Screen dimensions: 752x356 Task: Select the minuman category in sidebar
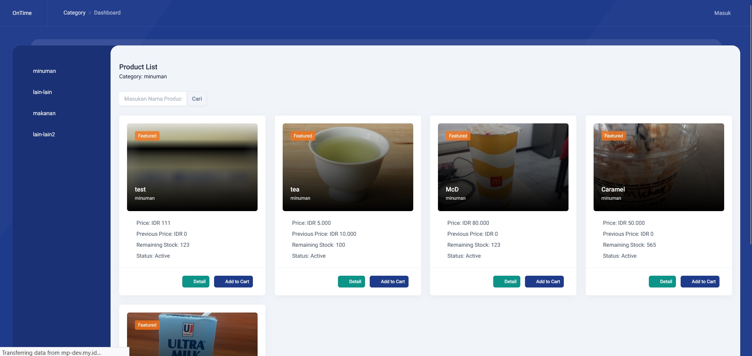coord(44,71)
